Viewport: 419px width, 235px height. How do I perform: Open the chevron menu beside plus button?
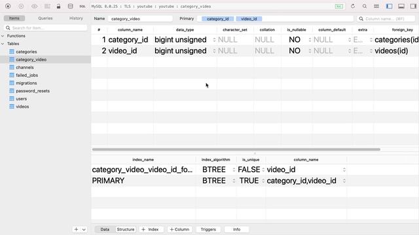click(84, 229)
